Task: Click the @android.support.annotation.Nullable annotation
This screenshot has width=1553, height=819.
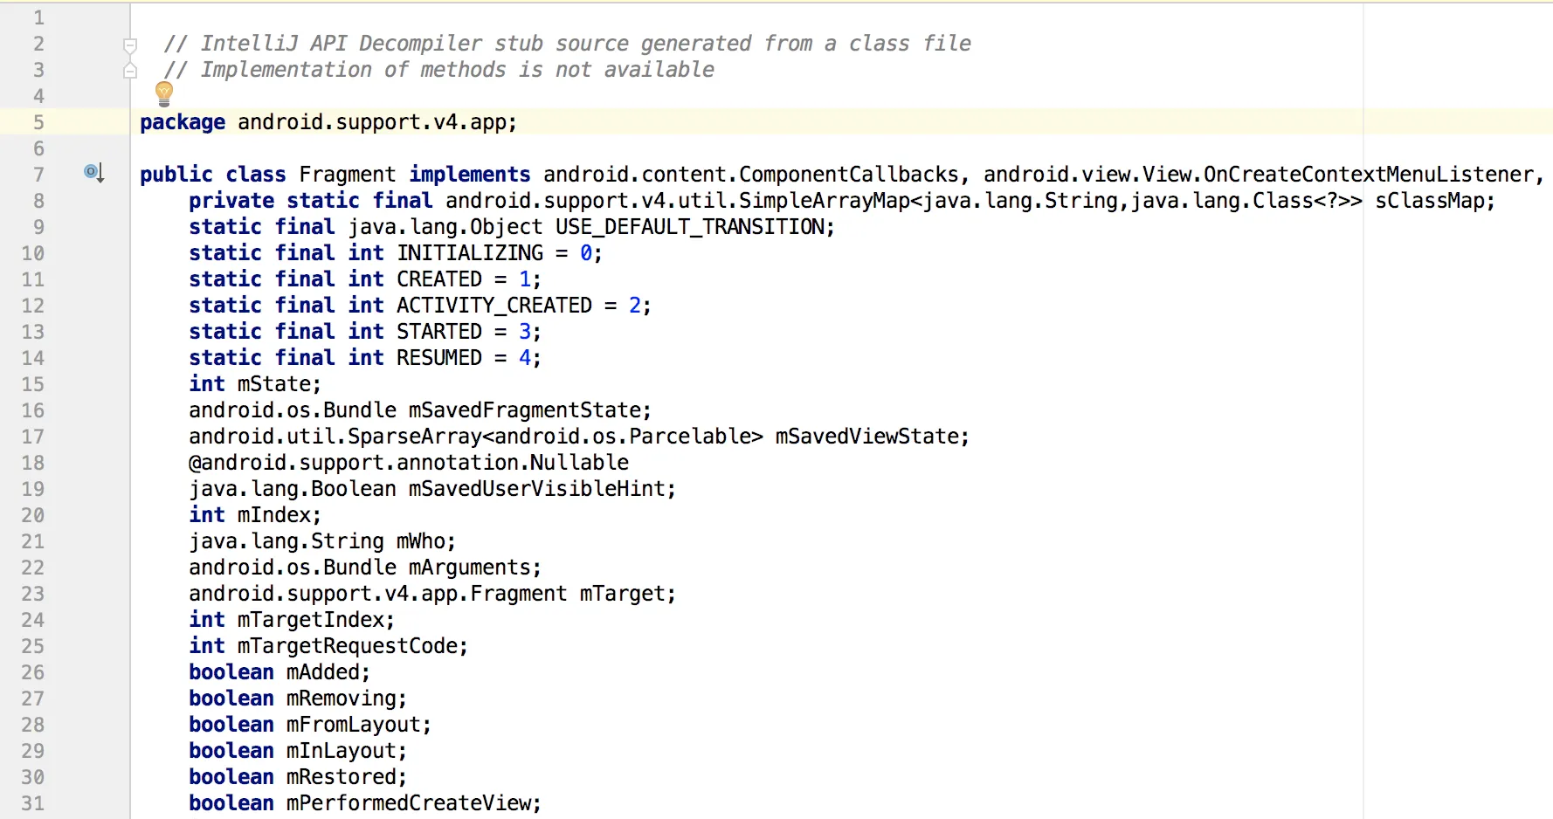Action: click(x=409, y=463)
